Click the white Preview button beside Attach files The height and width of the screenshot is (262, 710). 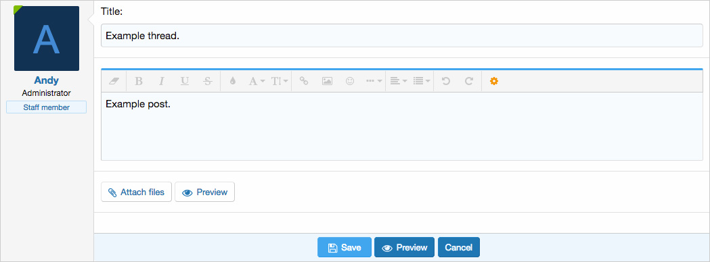[x=204, y=192]
